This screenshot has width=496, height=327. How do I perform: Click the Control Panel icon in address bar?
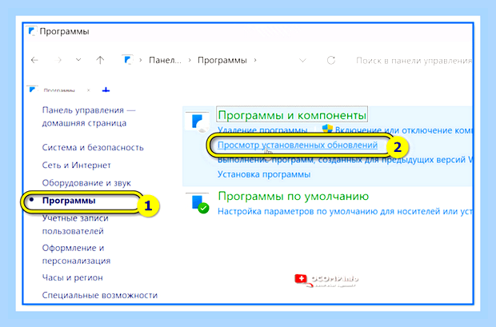[127, 60]
